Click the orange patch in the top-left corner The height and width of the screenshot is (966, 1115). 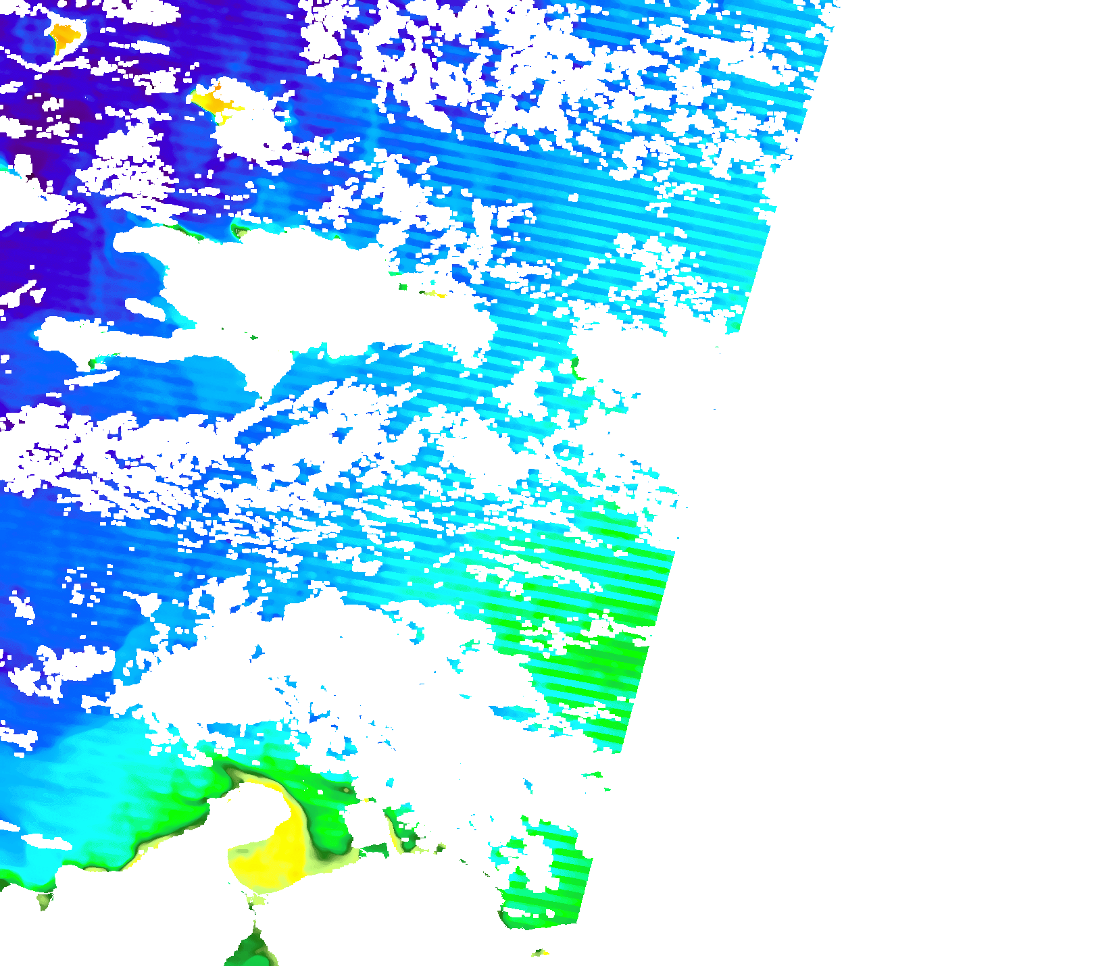pos(64,34)
